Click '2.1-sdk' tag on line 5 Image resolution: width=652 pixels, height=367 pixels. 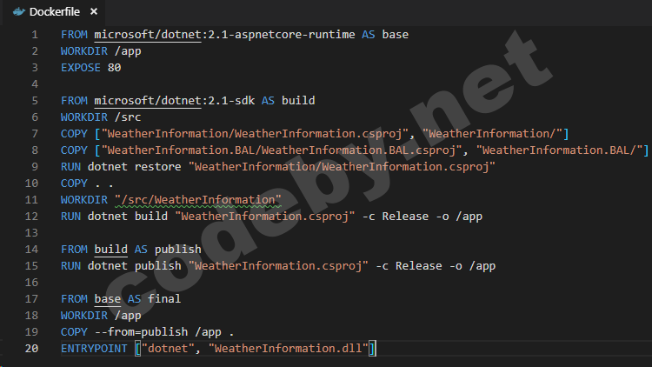click(x=231, y=101)
